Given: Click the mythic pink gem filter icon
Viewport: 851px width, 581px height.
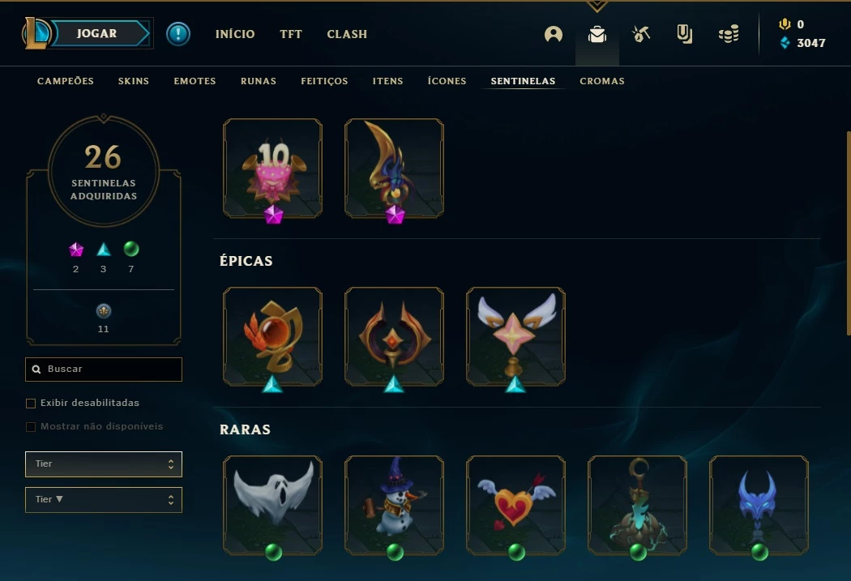Looking at the screenshot, I should [76, 250].
